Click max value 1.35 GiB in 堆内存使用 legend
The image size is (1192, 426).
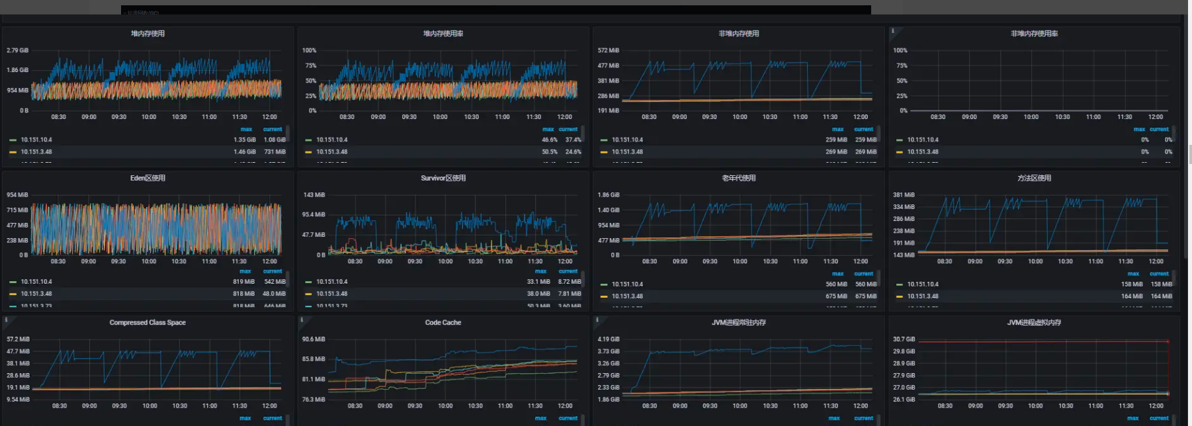coord(245,140)
